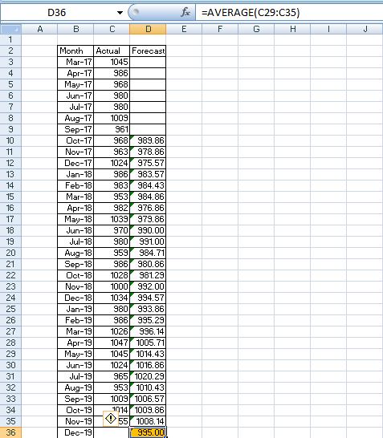Click the Actual header cell
Screen dimensions: 383x438
click(x=112, y=51)
